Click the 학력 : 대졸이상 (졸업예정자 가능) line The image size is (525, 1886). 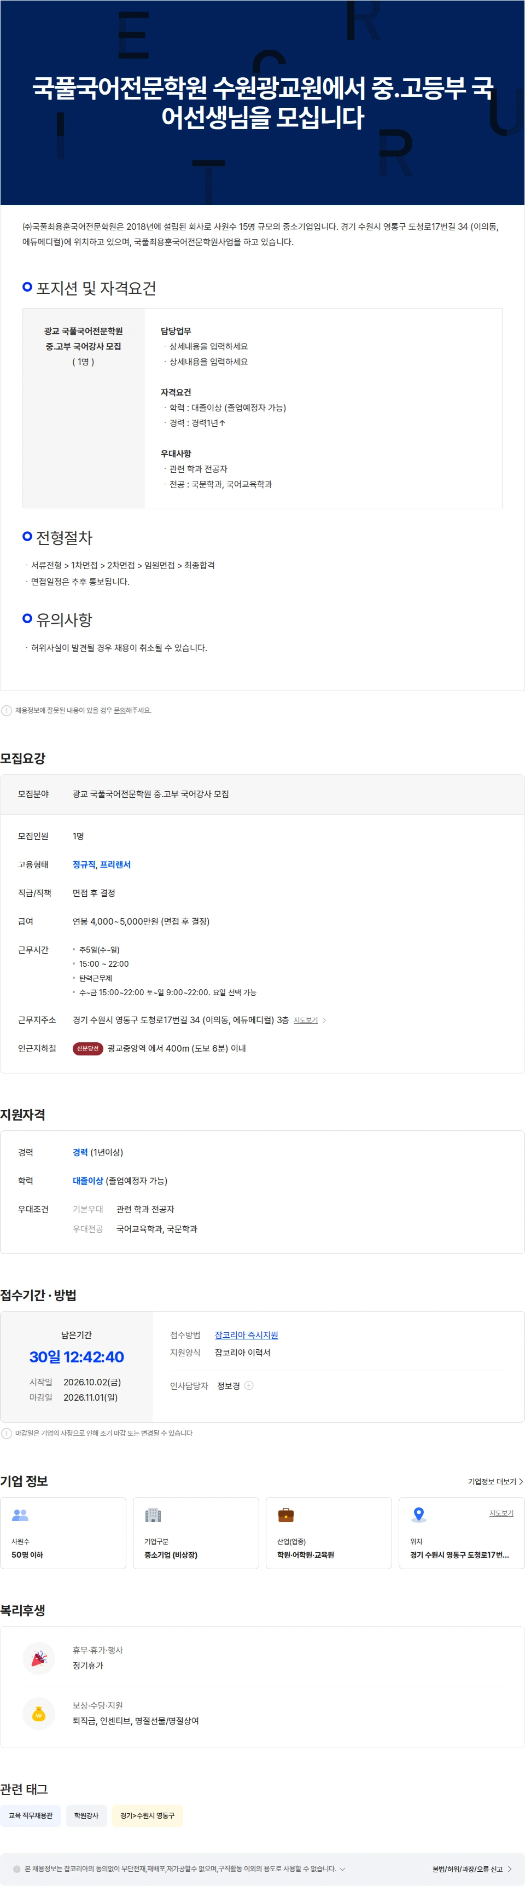pyautogui.click(x=227, y=407)
